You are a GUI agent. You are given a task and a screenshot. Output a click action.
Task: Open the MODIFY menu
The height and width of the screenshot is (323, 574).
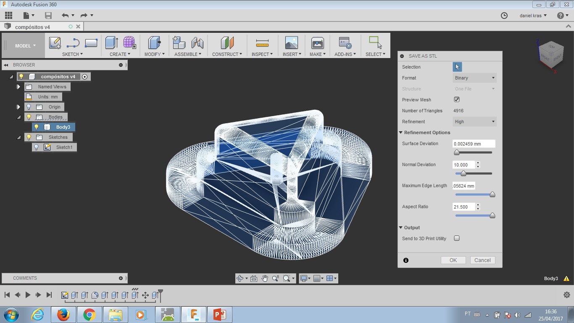pyautogui.click(x=155, y=54)
